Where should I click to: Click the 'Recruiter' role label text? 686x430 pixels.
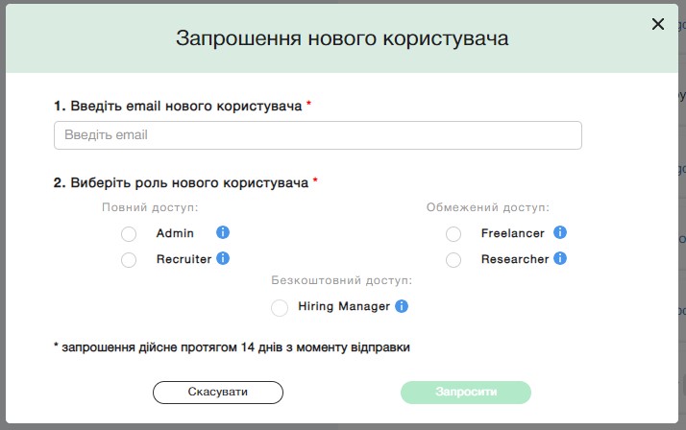(x=184, y=259)
